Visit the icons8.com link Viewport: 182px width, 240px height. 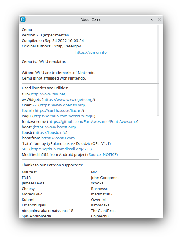tap(58, 138)
